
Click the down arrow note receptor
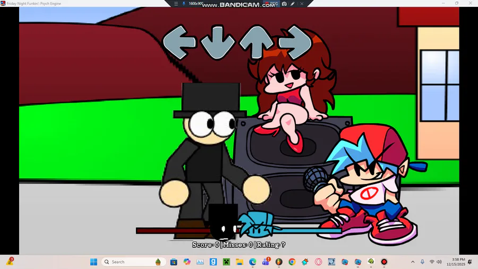point(218,42)
